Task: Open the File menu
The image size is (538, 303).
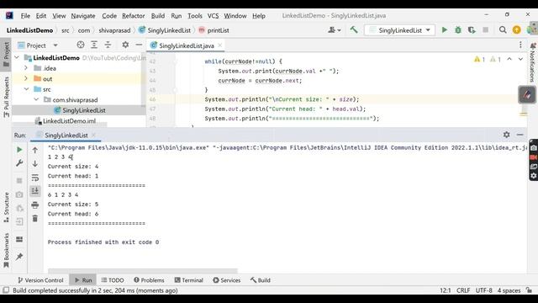Action: 25,16
